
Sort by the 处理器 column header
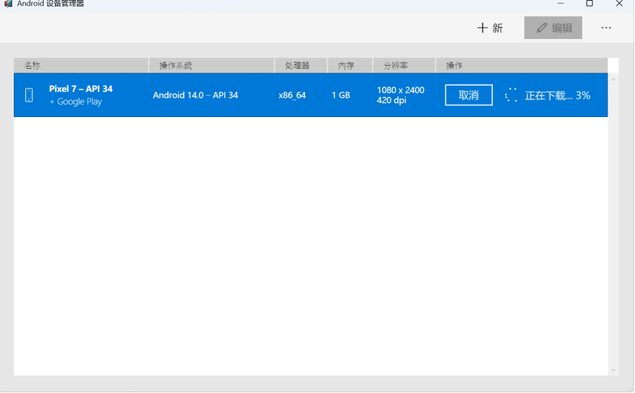tap(301, 65)
